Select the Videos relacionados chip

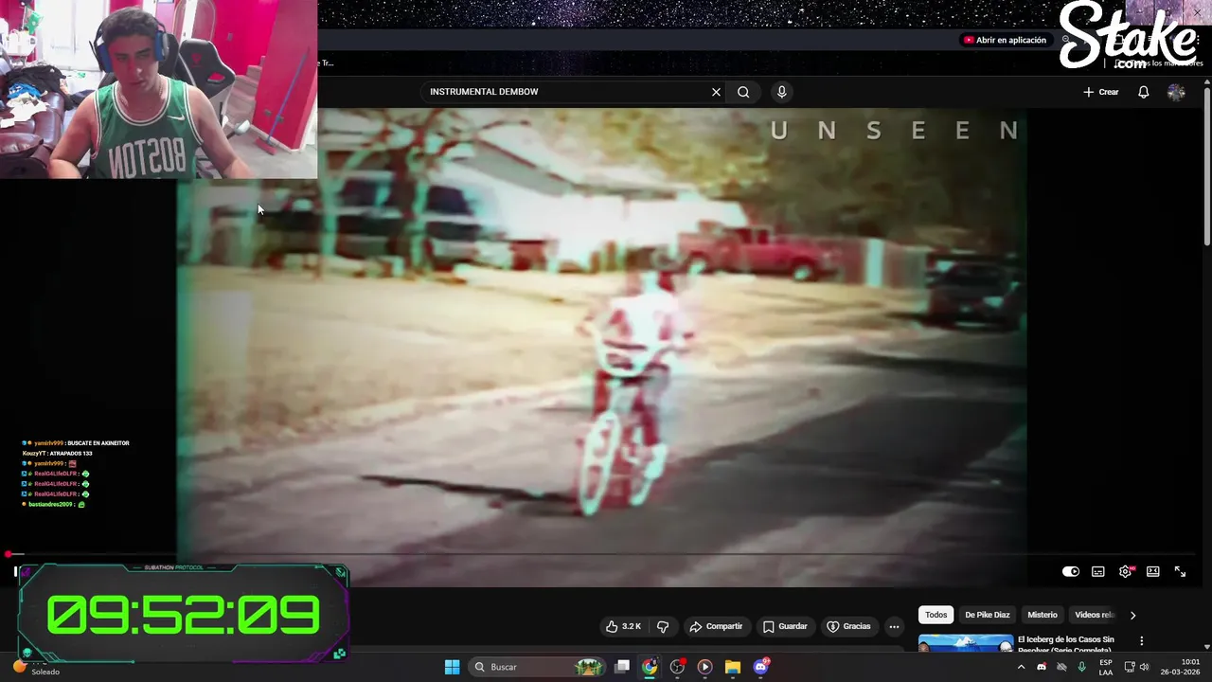[x=1094, y=615]
